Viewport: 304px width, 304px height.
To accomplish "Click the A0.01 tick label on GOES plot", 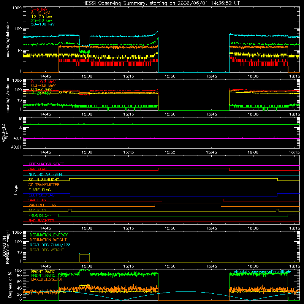I will click(16, 147).
